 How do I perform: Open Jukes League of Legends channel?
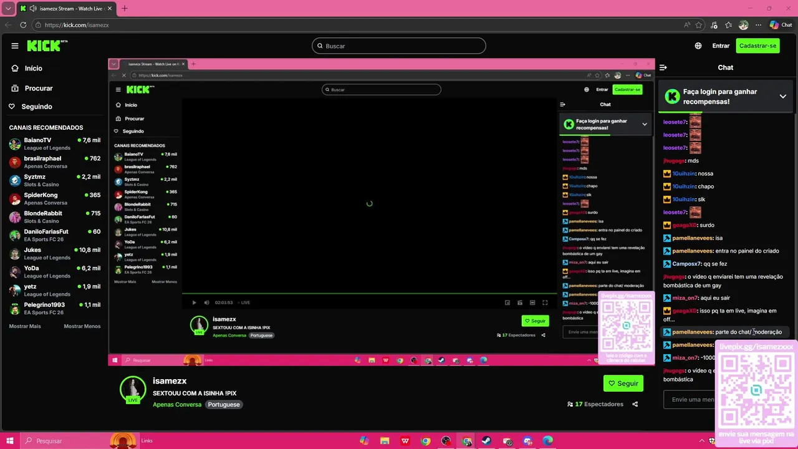coord(55,253)
